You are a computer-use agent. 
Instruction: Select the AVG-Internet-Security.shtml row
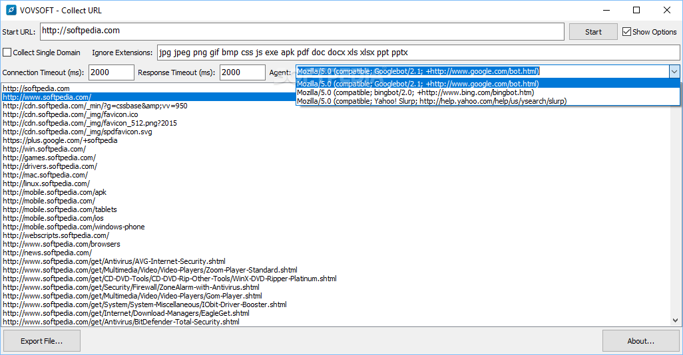pyautogui.click(x=336, y=261)
